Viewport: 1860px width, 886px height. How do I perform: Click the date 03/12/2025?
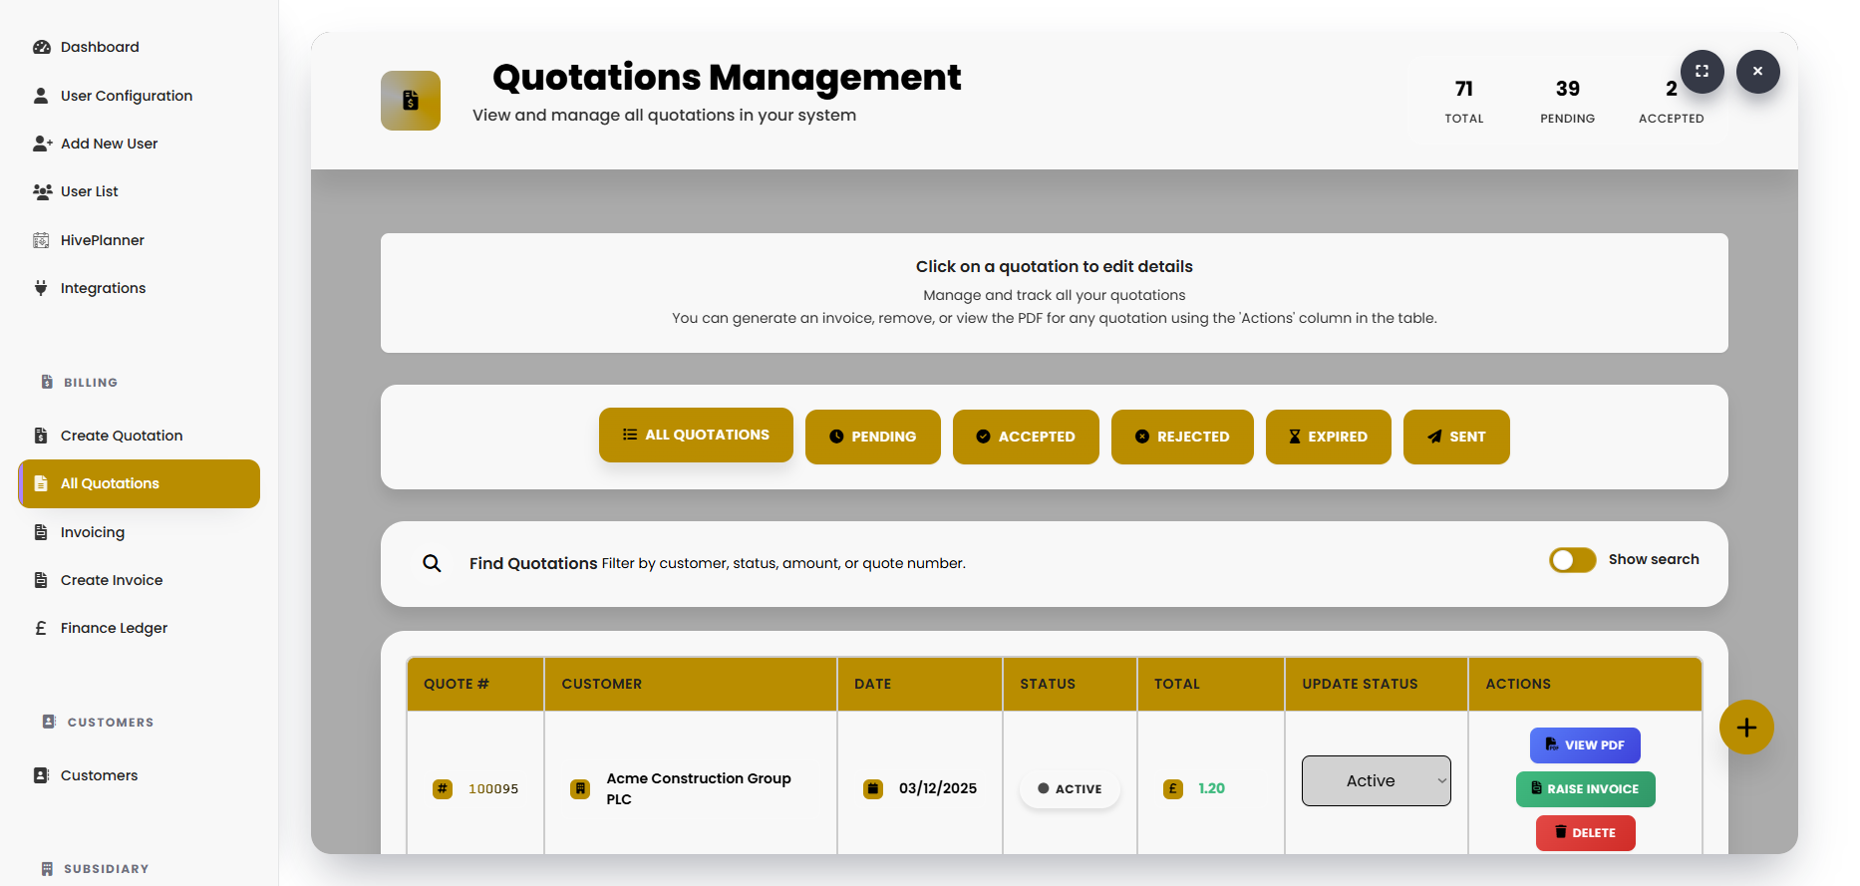click(x=938, y=788)
